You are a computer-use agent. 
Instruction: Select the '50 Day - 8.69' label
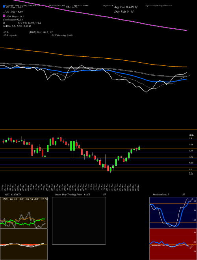(15, 12)
